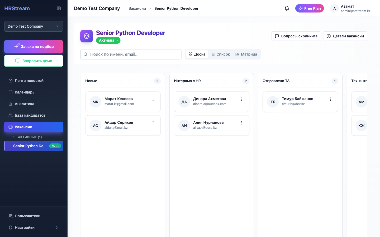Open База кандидатов candidates database icon
Image resolution: width=380 pixels, height=237 pixels.
(10, 115)
